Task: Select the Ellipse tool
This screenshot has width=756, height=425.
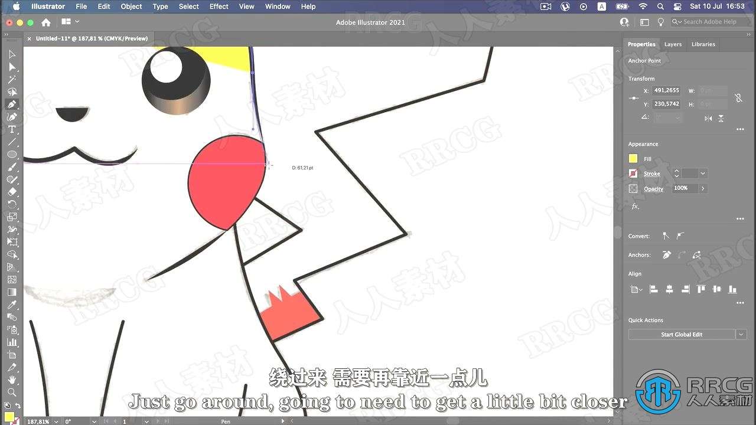Action: click(x=12, y=155)
